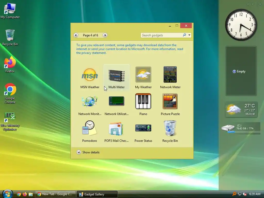Click the 6:20 AM taskbar clock
This screenshot has width=264, height=198.
point(255,194)
